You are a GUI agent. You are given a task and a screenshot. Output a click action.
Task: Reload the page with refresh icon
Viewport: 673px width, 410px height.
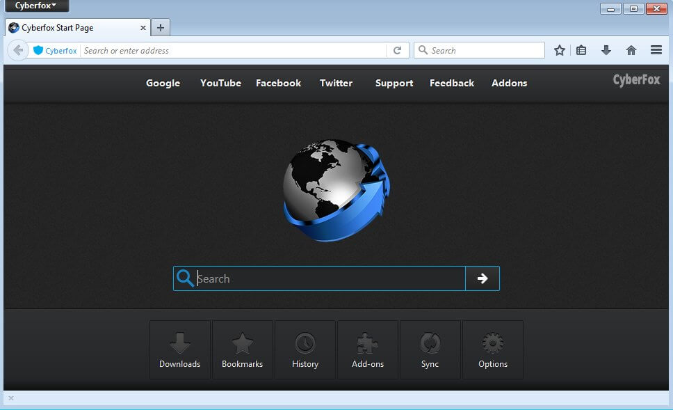(x=398, y=50)
